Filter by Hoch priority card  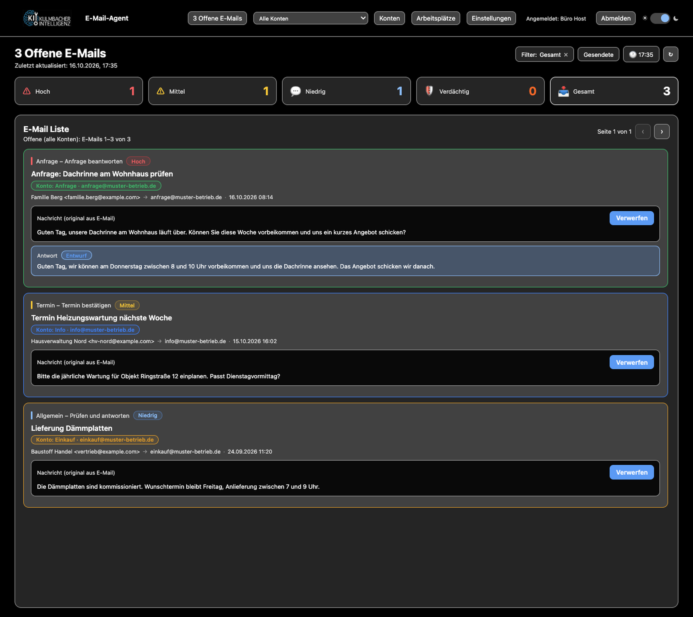tap(79, 91)
